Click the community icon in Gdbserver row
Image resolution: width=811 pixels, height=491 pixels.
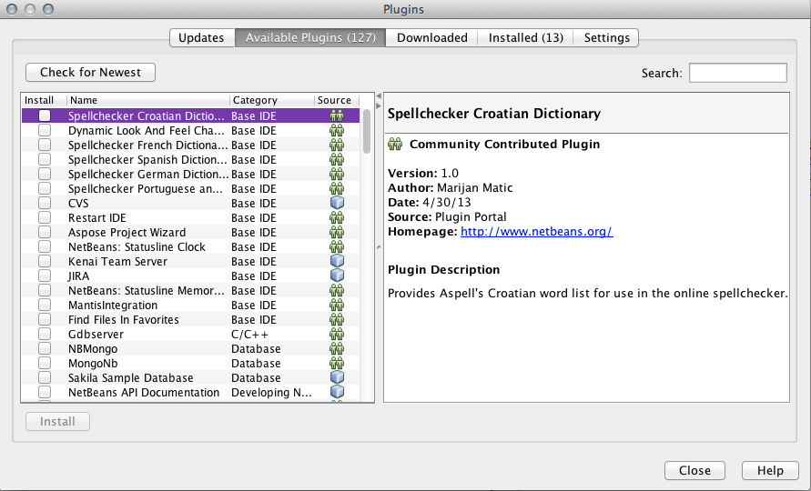tap(337, 335)
